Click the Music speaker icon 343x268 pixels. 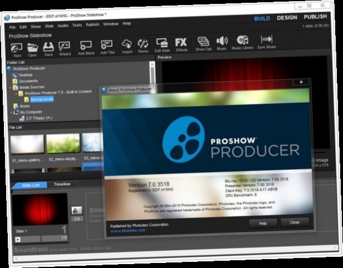pyautogui.click(x=222, y=43)
